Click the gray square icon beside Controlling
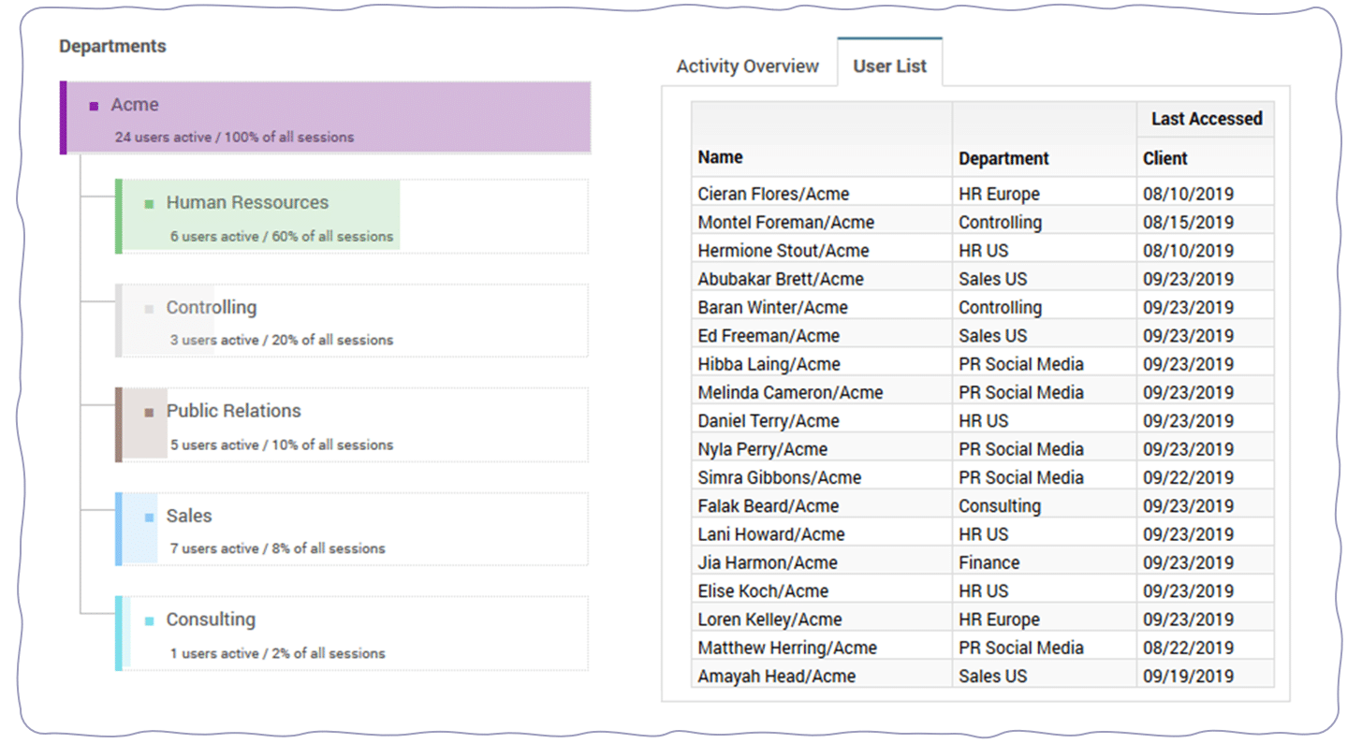Image resolution: width=1362 pixels, height=744 pixels. (149, 308)
